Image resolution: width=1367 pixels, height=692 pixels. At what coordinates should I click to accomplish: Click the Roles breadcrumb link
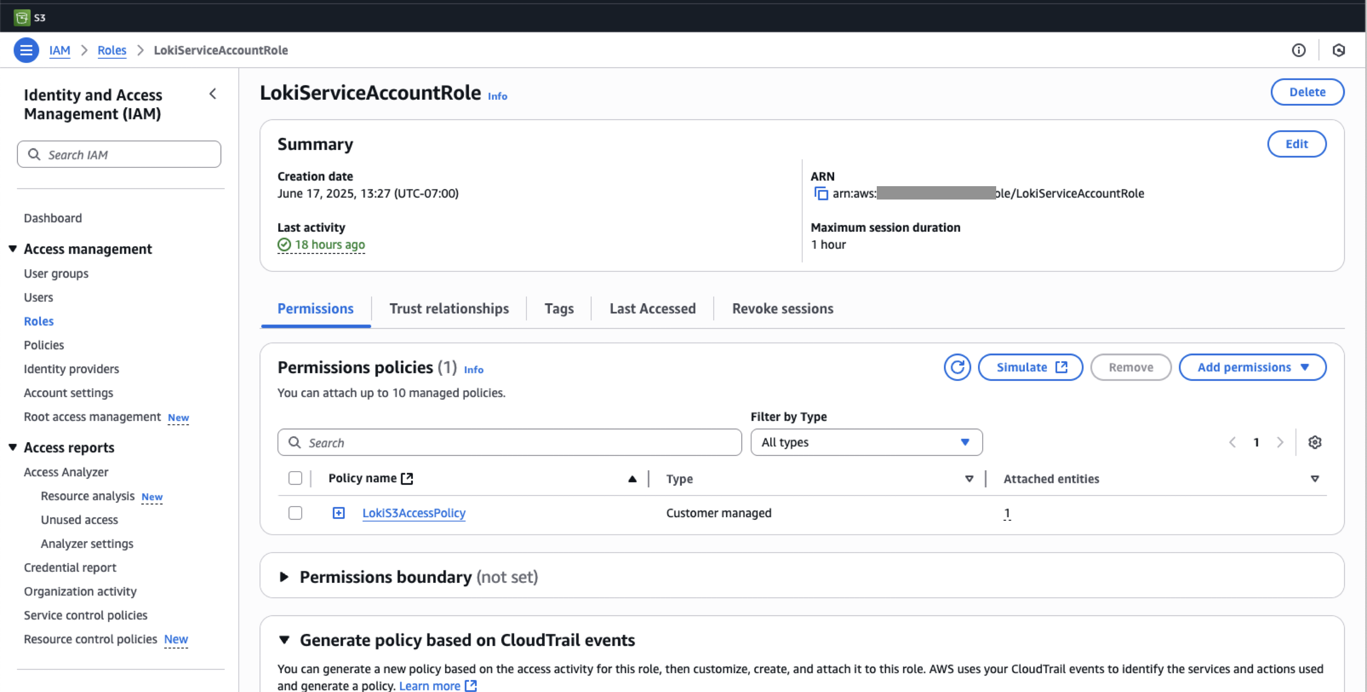112,50
